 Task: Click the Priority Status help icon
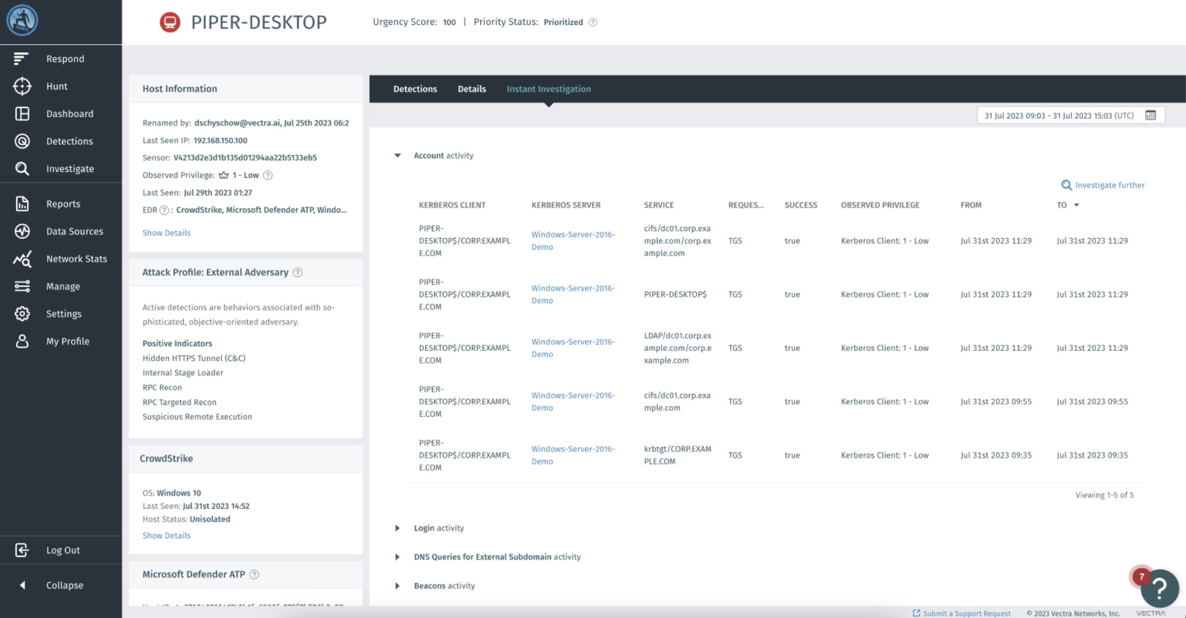(593, 22)
